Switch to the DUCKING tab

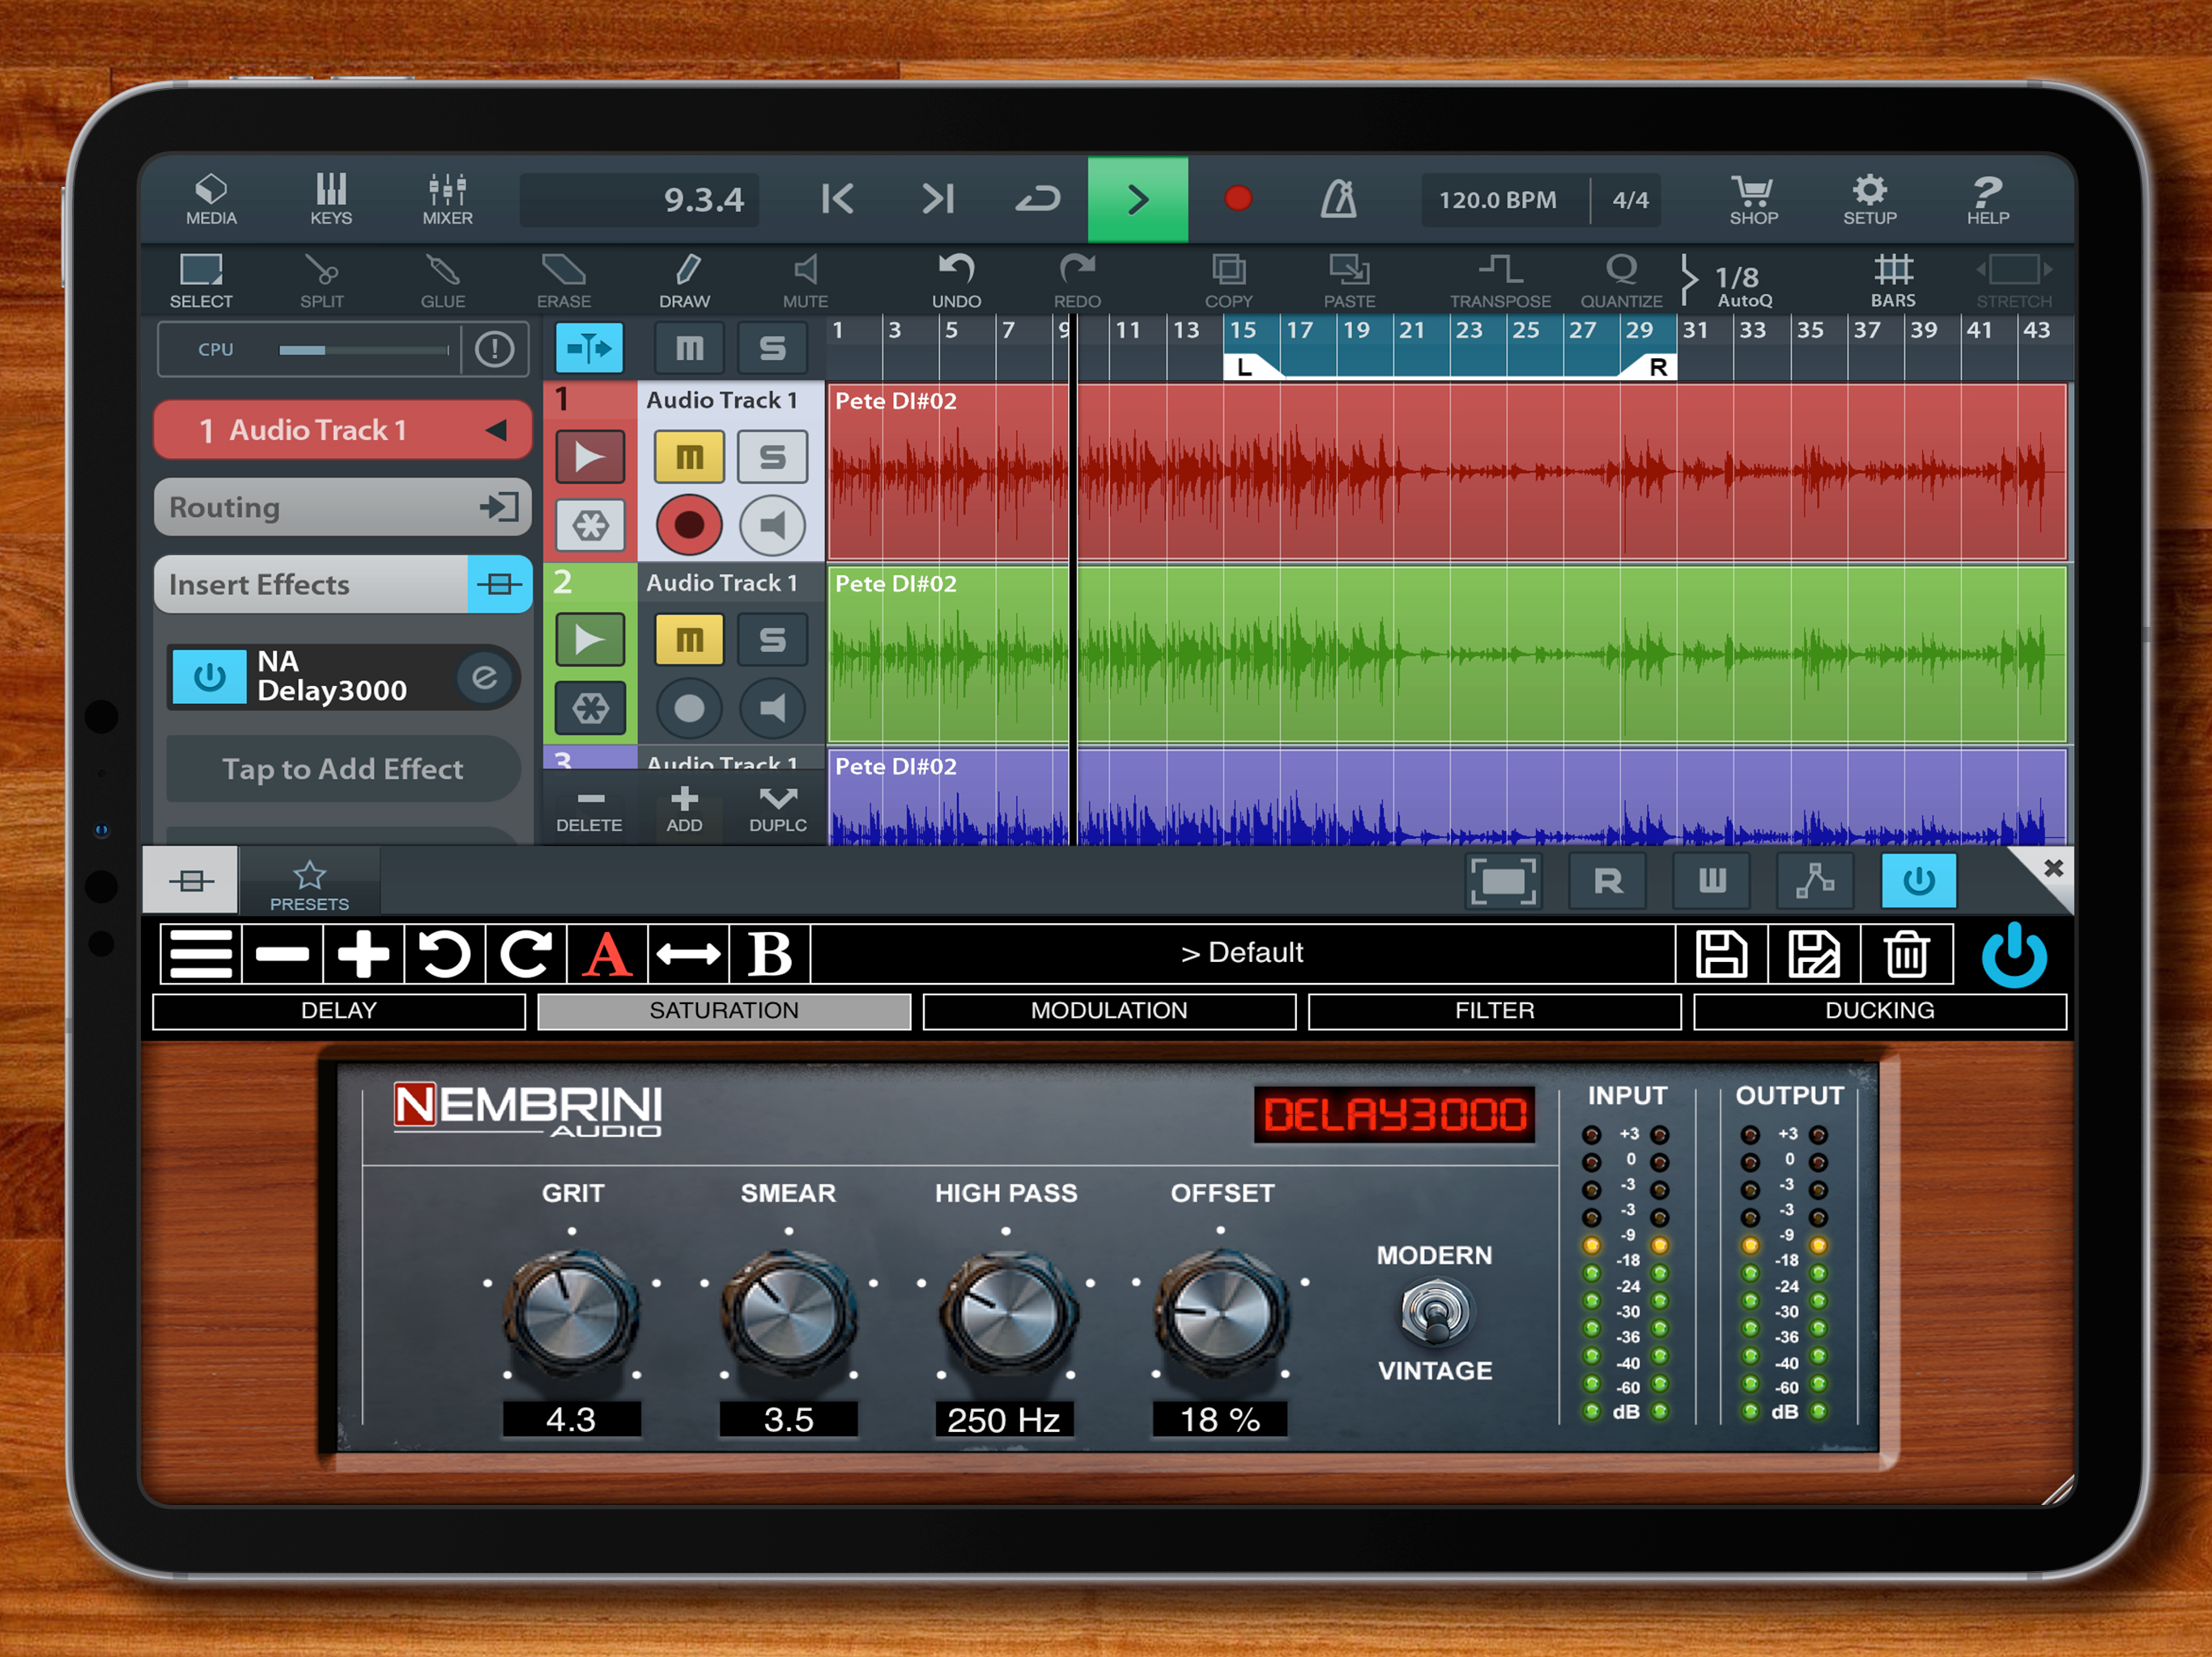tap(1880, 1011)
